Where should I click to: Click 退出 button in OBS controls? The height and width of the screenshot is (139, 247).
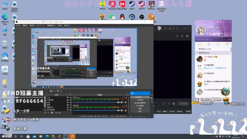click(140, 112)
